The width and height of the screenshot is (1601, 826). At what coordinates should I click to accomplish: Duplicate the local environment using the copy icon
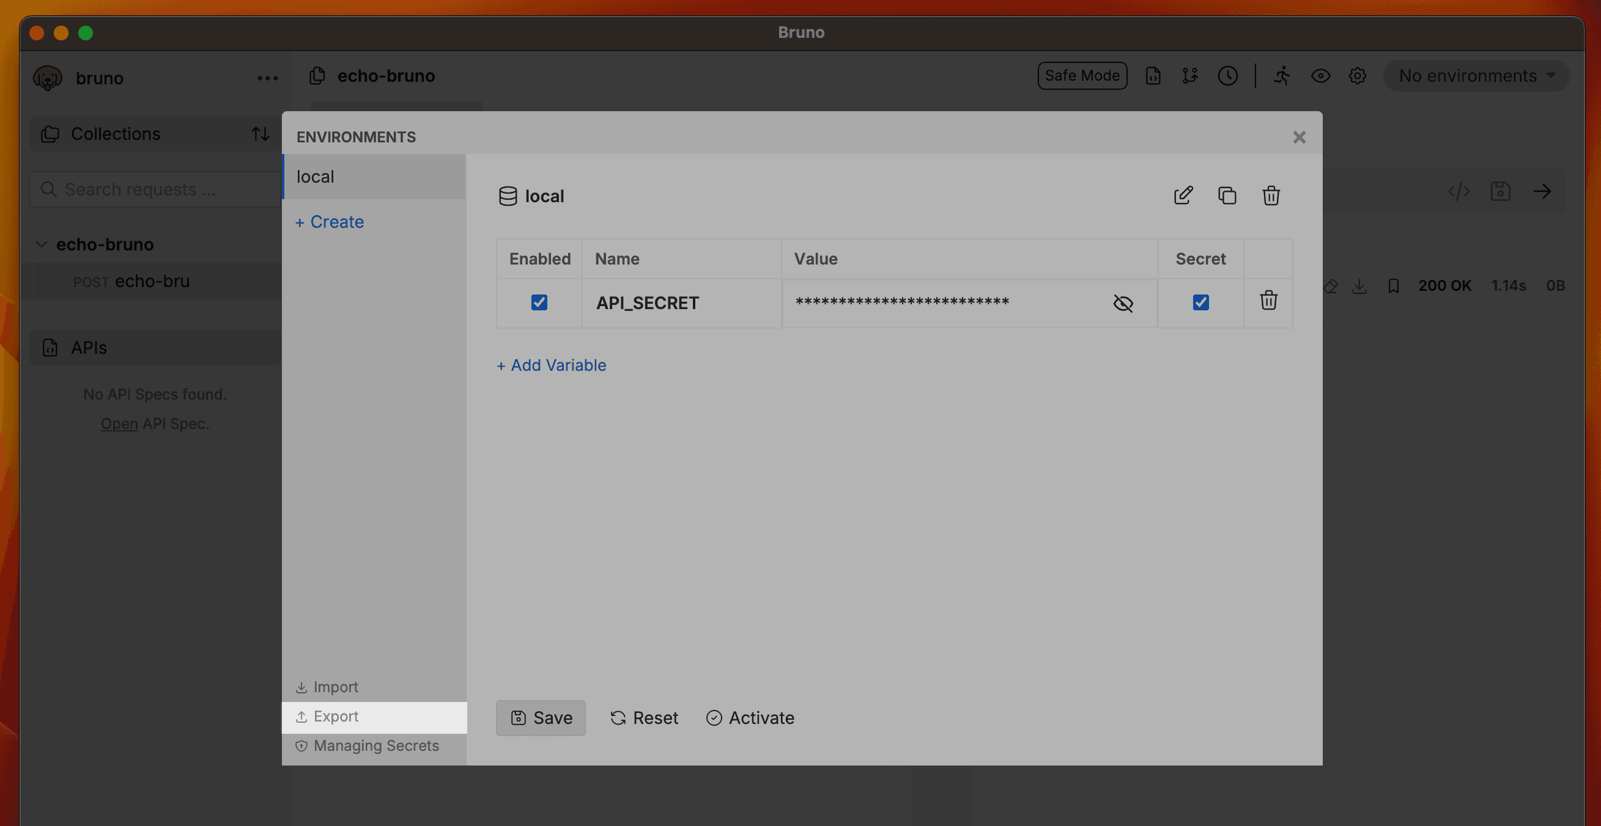point(1227,195)
